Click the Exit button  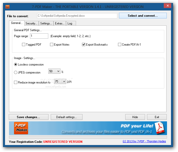(157, 117)
